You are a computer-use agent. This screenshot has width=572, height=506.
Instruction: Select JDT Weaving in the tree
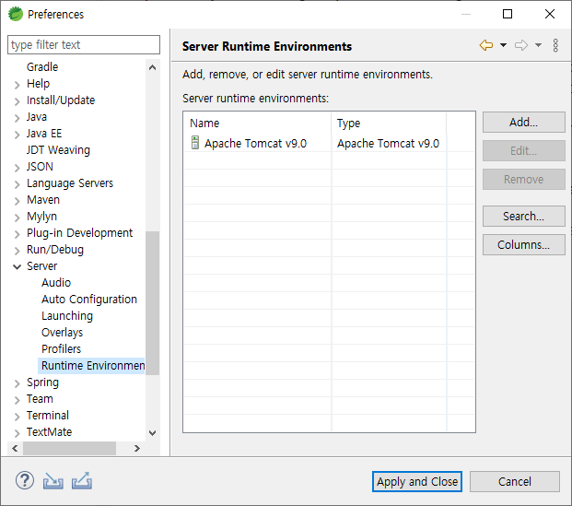[58, 150]
